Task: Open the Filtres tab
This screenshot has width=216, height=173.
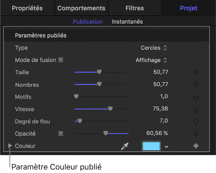Action: point(135,8)
